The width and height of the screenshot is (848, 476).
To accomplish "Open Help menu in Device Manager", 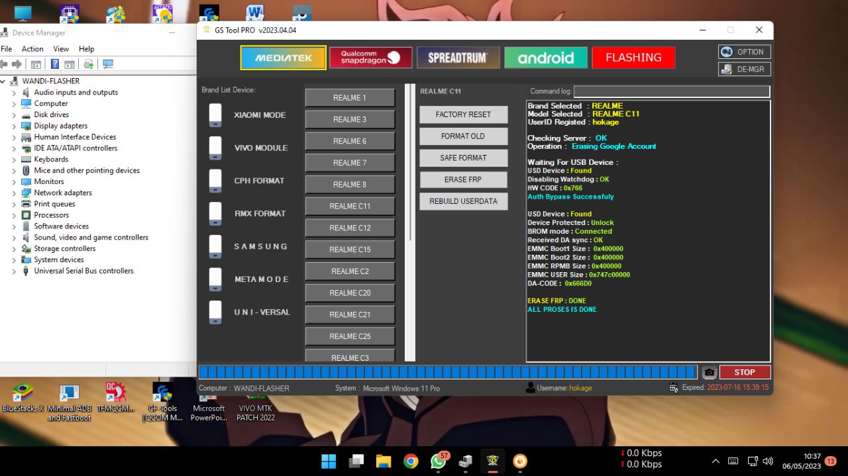I will click(87, 49).
